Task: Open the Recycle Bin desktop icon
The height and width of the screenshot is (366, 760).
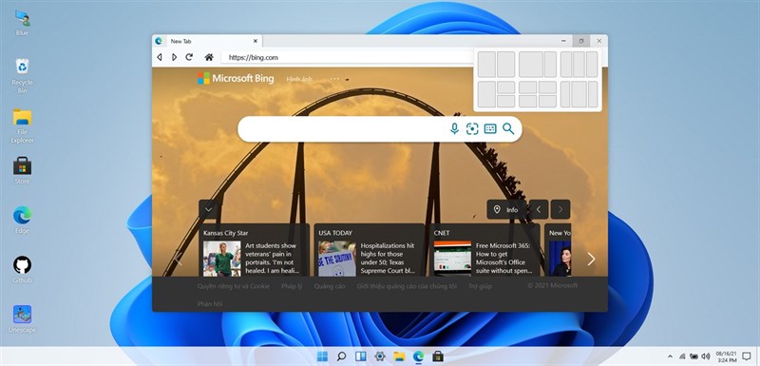Action: pyautogui.click(x=22, y=76)
